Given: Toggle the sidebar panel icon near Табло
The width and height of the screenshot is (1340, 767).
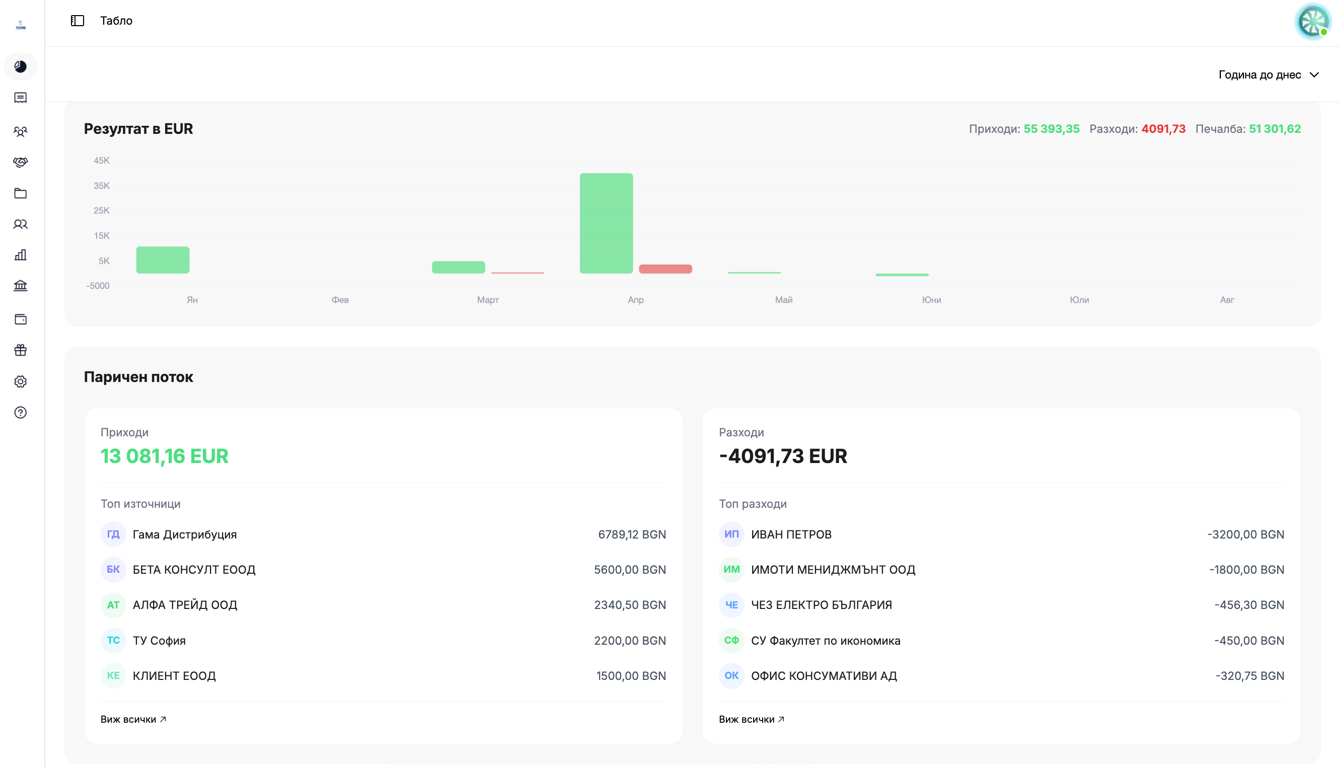Looking at the screenshot, I should pyautogui.click(x=78, y=21).
